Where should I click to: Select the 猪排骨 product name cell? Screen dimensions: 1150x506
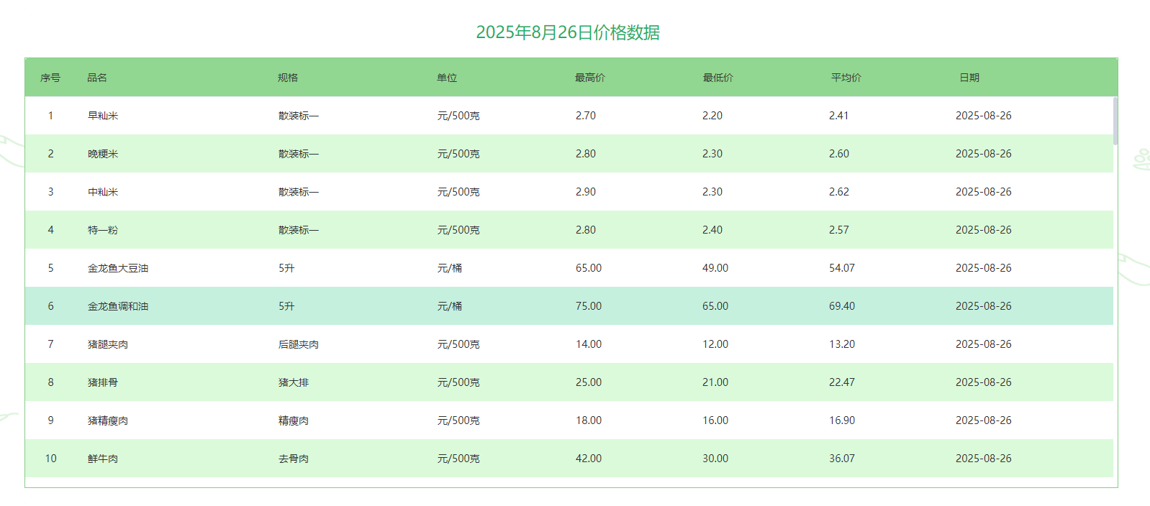pos(103,382)
